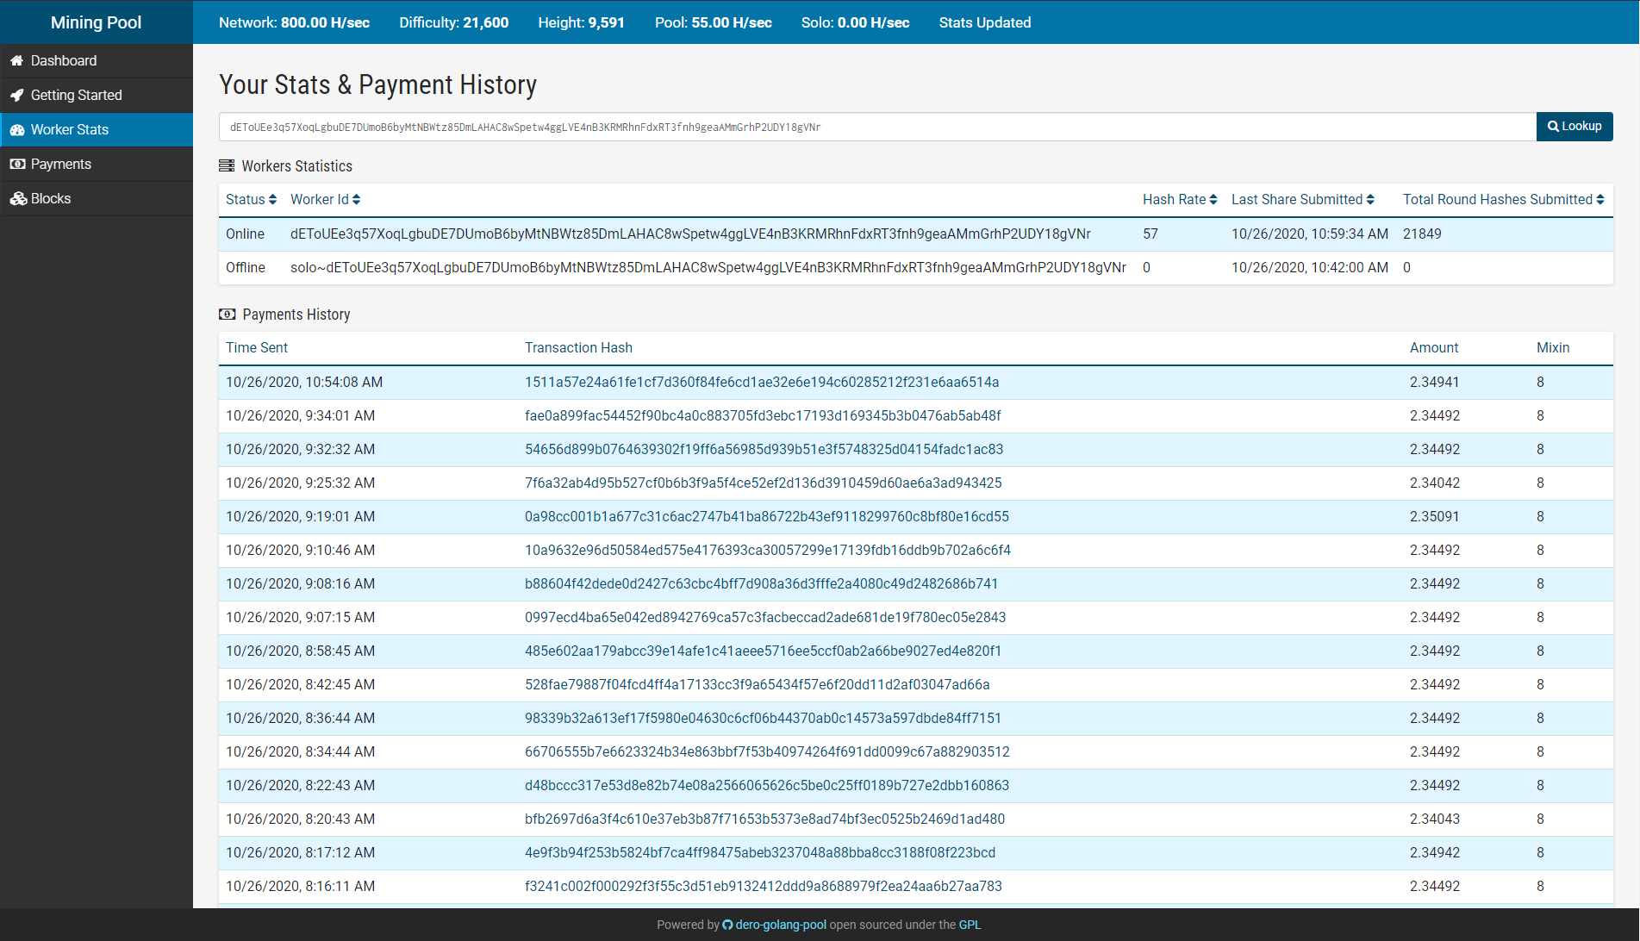The image size is (1640, 941).
Task: Open the dero-golang-pool footer link
Action: coord(781,925)
